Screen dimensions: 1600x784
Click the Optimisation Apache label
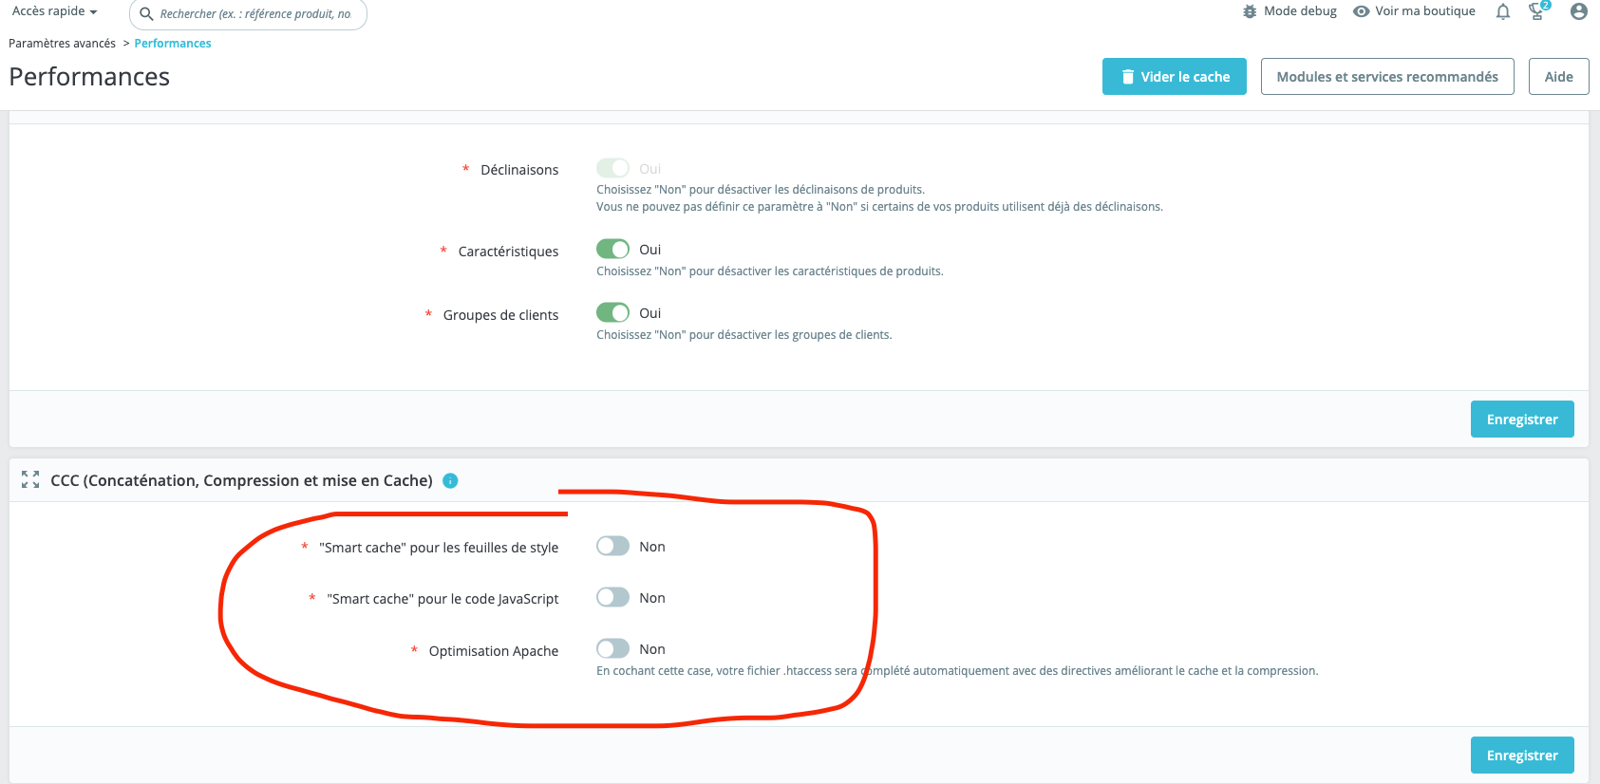493,651
